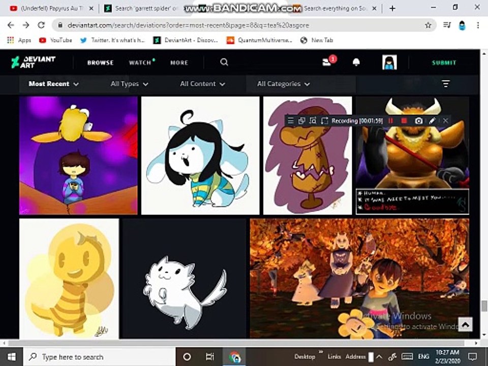The image size is (488, 366).
Task: Open the New Tab bookmark
Action: pos(317,40)
